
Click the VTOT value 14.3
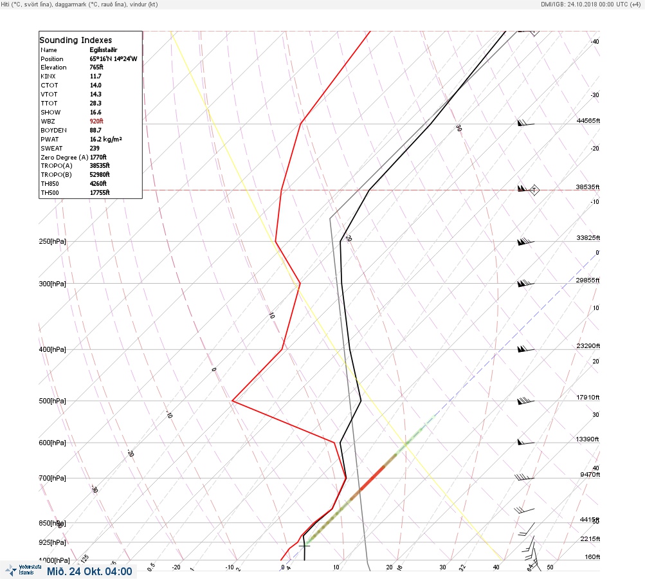coord(95,94)
